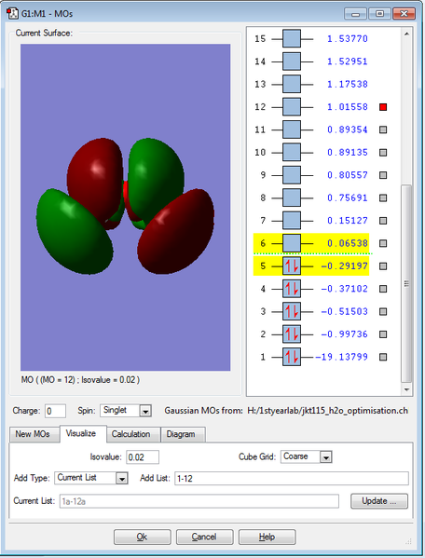Toggle surface marker for orbital 9

tap(383, 175)
